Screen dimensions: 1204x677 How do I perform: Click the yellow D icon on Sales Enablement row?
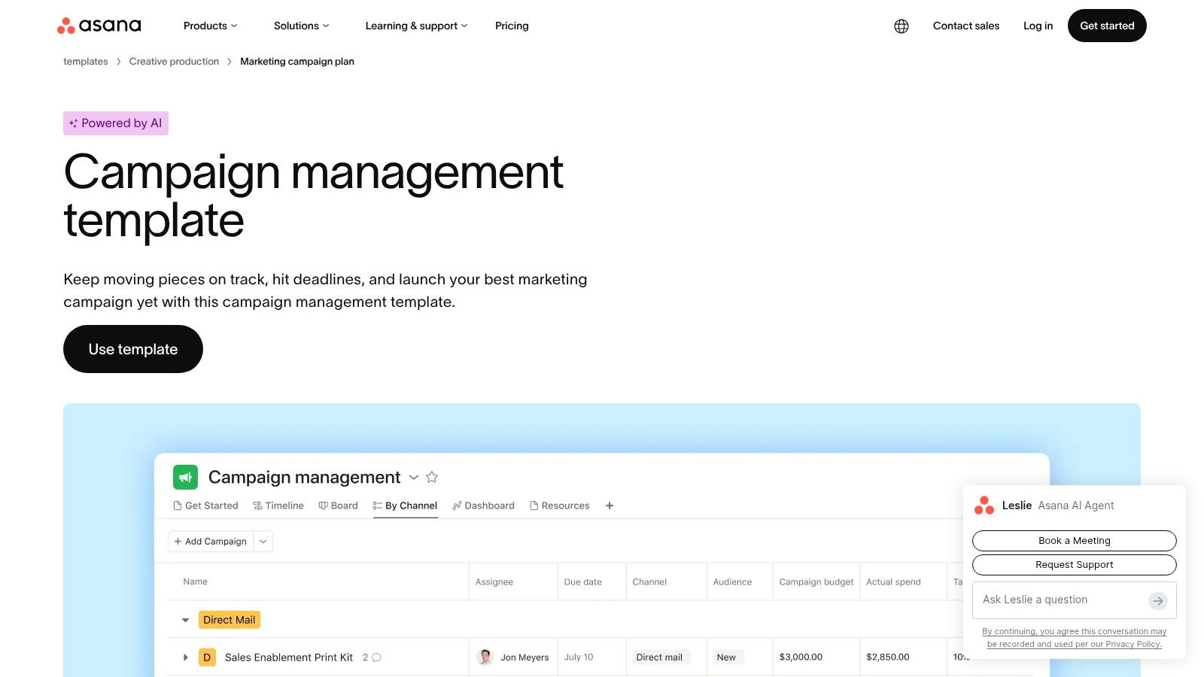[207, 657]
